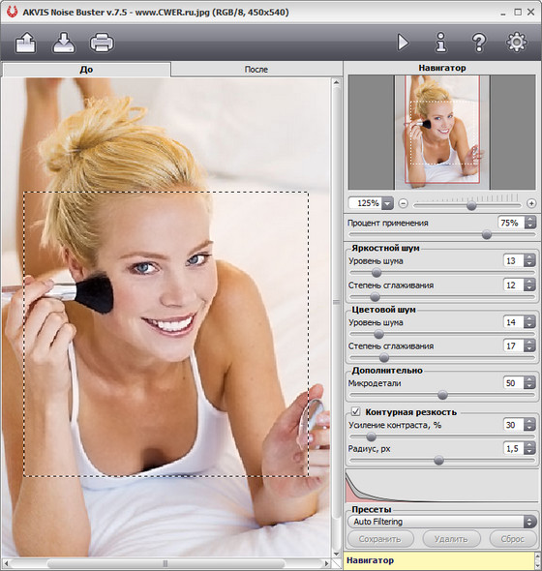
Task: Save the image using the download icon
Action: (x=64, y=43)
